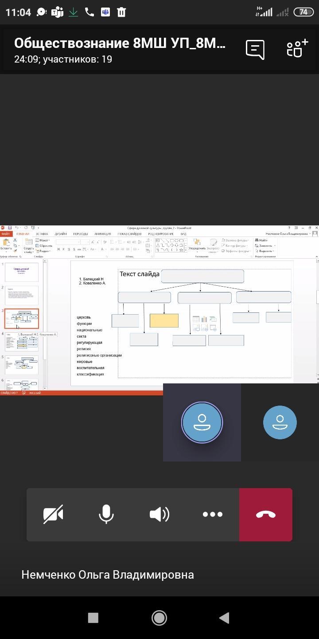Select slide 5 thumbnail
The image size is (319, 639).
click(22, 365)
